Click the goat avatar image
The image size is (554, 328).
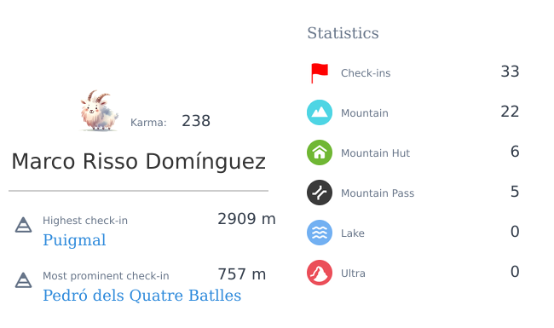pos(99,111)
